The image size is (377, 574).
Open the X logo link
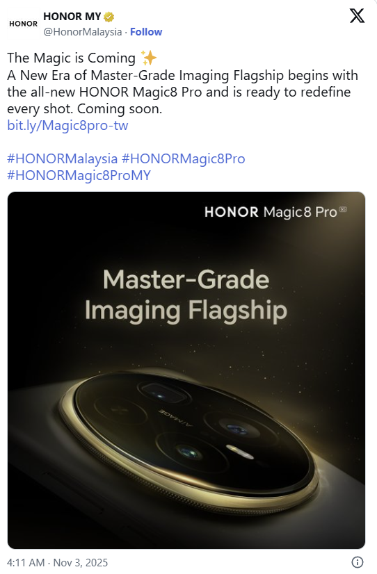coord(357,15)
